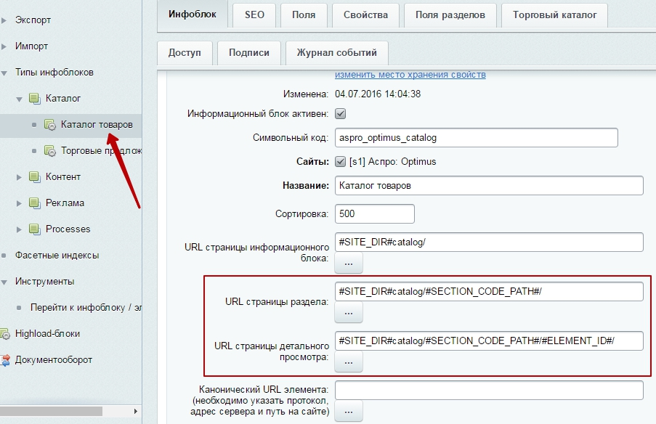
Task: Expand the Контент tree node arrow
Action: click(20, 177)
